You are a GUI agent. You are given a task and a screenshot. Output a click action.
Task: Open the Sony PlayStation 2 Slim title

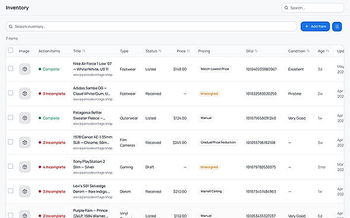tap(89, 164)
